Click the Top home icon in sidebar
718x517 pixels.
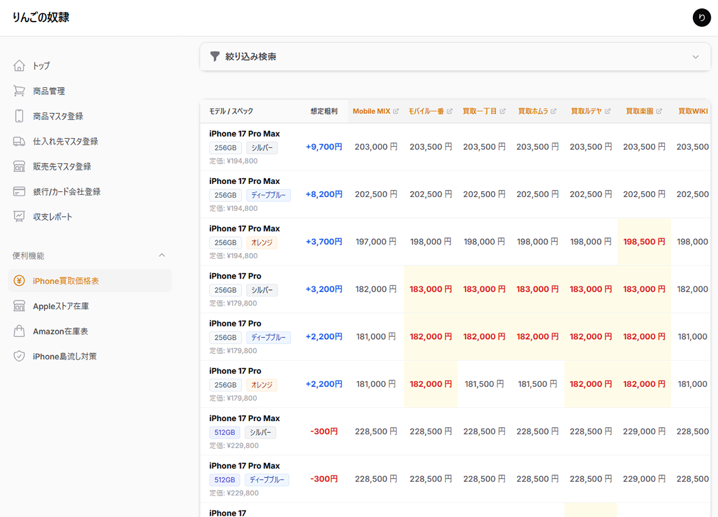[19, 66]
